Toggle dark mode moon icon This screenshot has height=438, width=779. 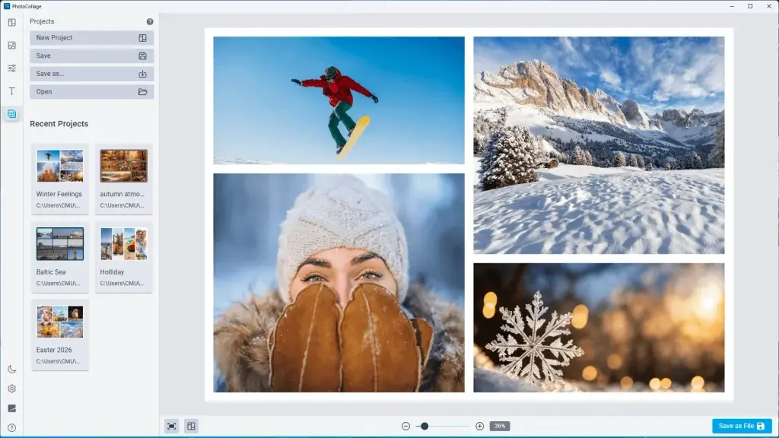click(12, 369)
